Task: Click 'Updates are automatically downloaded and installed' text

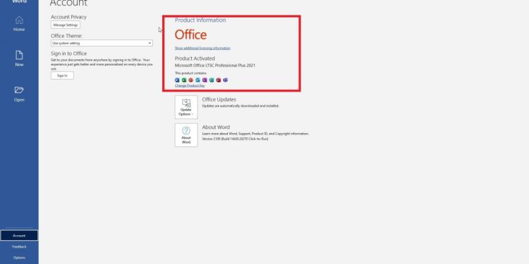Action: point(241,106)
